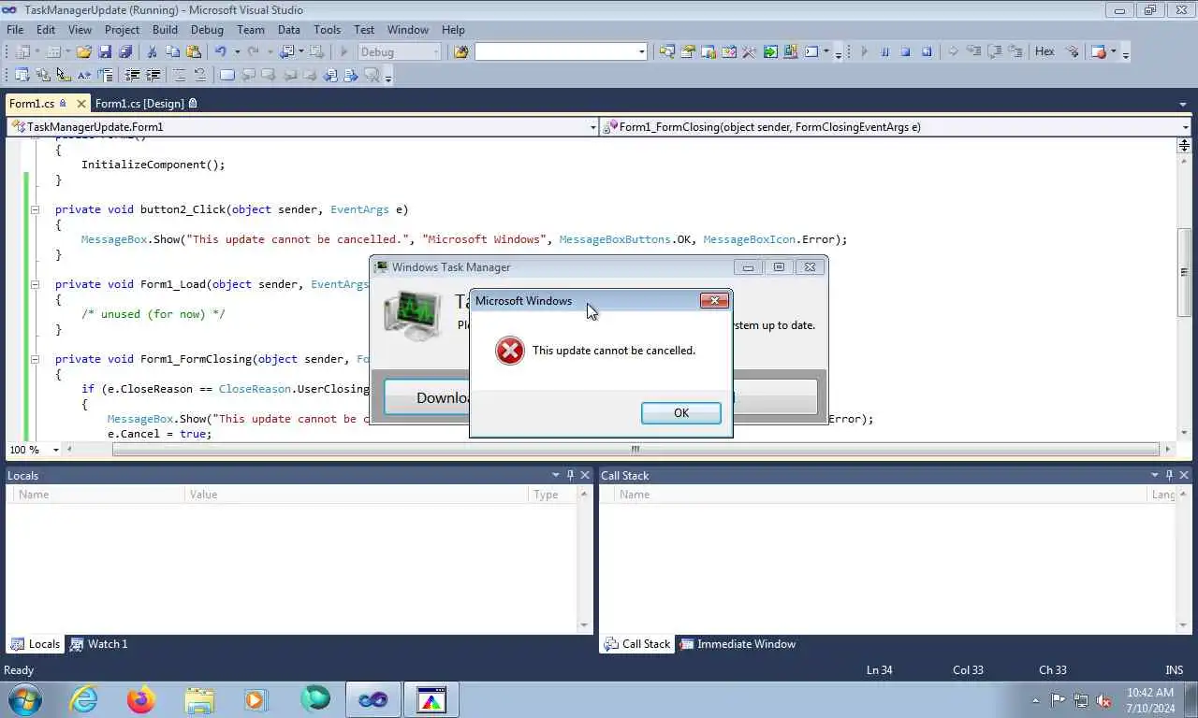Click the Paste toolbar icon
This screenshot has height=718, width=1198.
click(194, 52)
